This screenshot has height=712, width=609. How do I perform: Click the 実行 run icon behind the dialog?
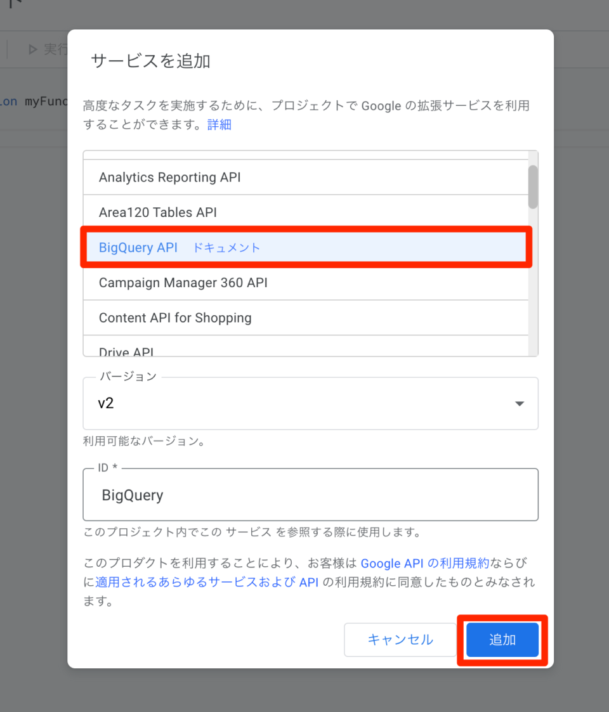click(33, 49)
